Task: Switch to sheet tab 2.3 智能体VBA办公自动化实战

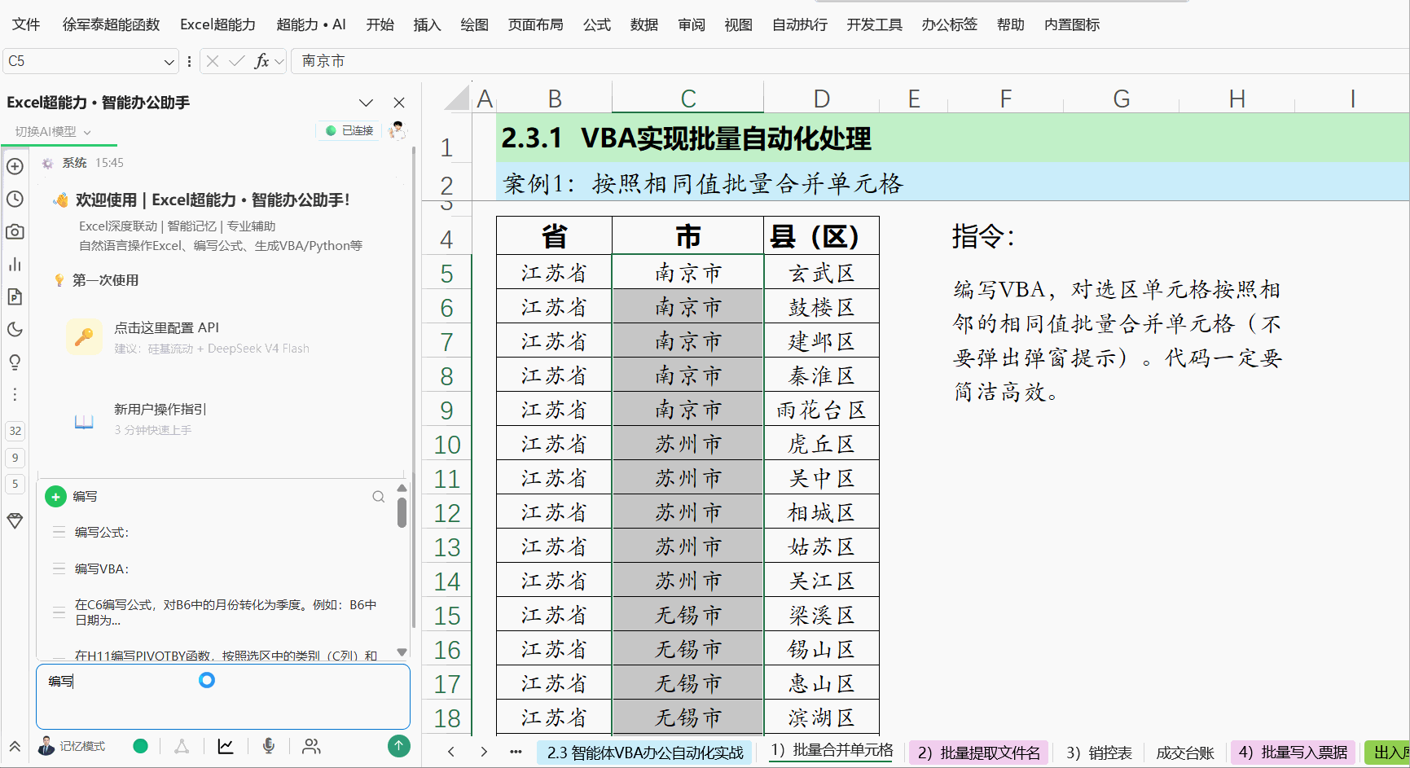Action: pyautogui.click(x=645, y=753)
